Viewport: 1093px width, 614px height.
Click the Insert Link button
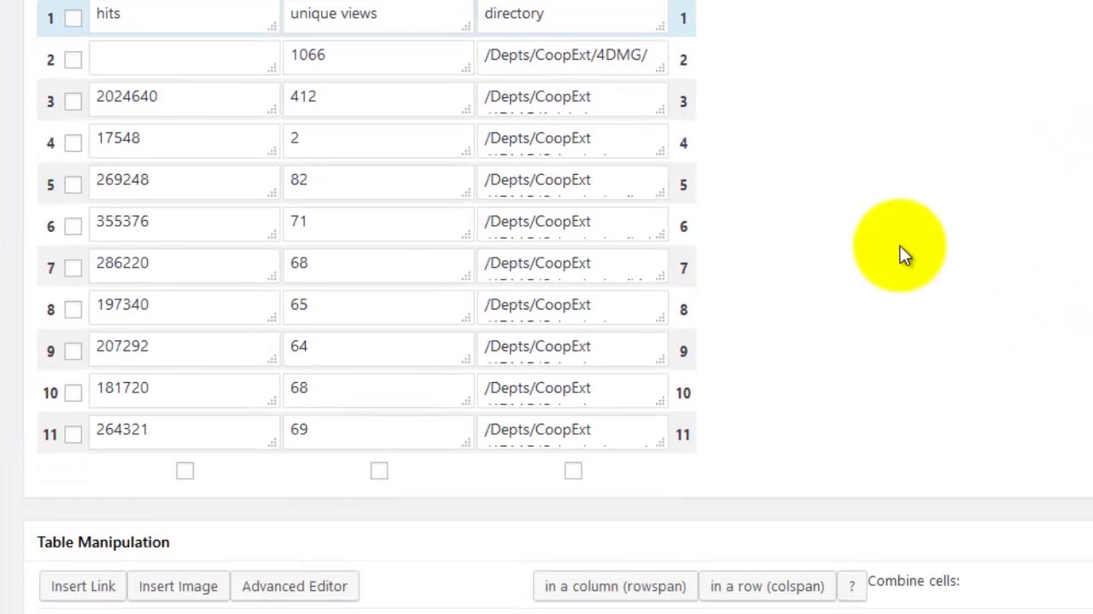[x=83, y=586]
